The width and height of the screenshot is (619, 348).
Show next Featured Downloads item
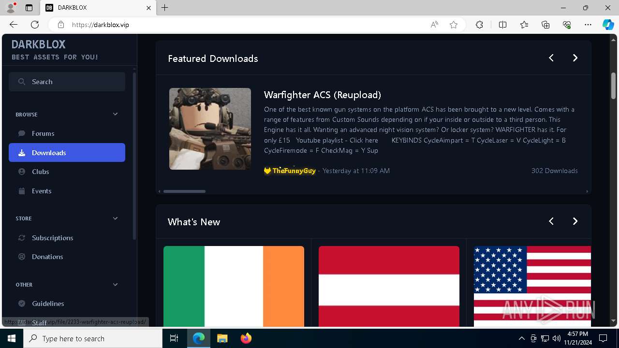point(575,58)
